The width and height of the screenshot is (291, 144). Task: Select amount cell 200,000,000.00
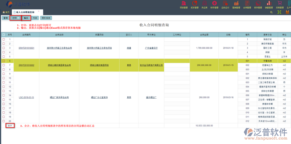coord(204,65)
